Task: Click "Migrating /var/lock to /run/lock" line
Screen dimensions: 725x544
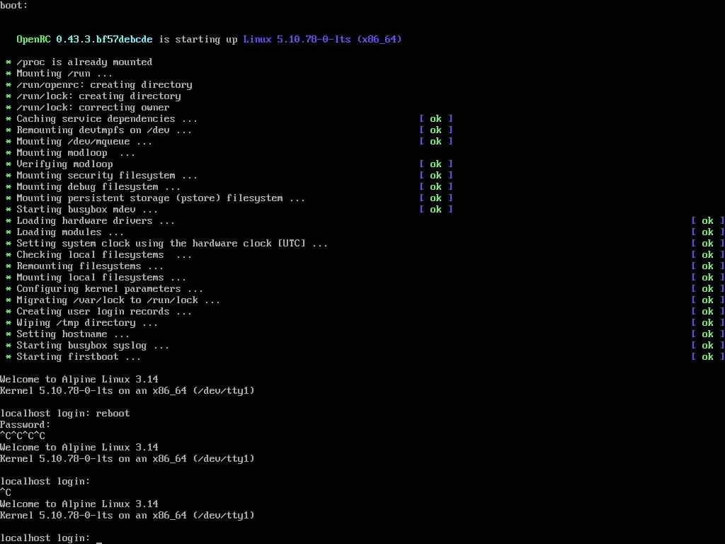Action: 118,300
